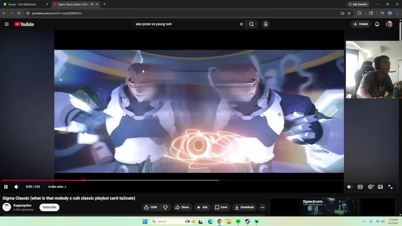Open Spotify from taskbar
402x226 pixels.
coord(238,222)
